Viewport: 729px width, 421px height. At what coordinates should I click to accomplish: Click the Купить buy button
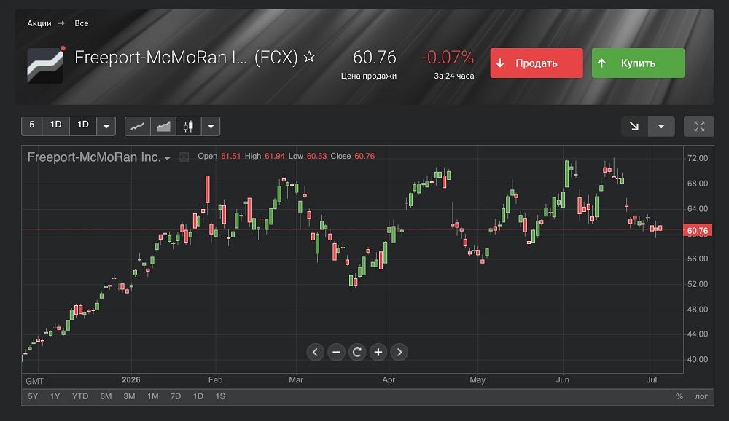point(638,63)
